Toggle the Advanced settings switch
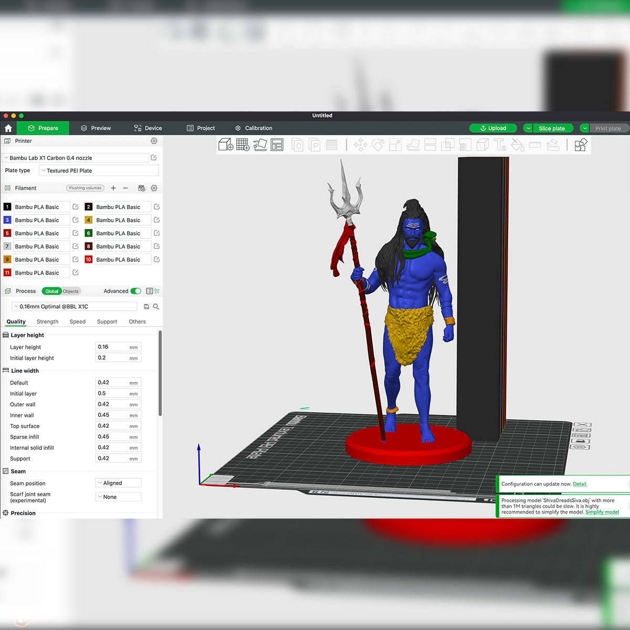 click(x=136, y=291)
